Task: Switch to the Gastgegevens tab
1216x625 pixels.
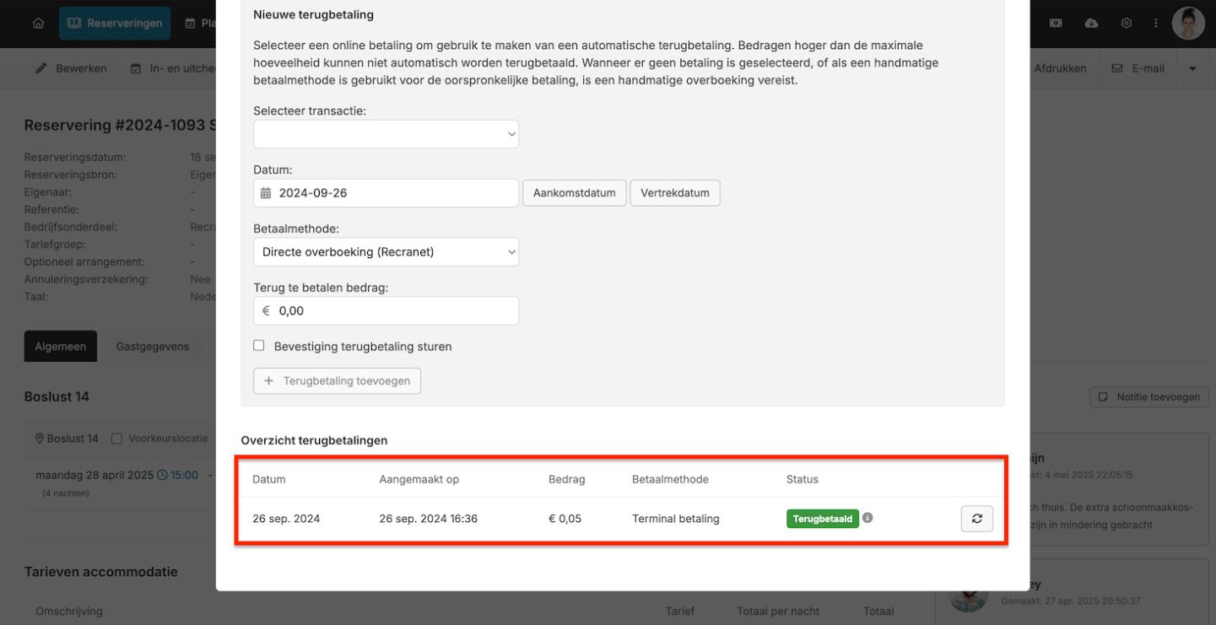Action: tap(152, 347)
